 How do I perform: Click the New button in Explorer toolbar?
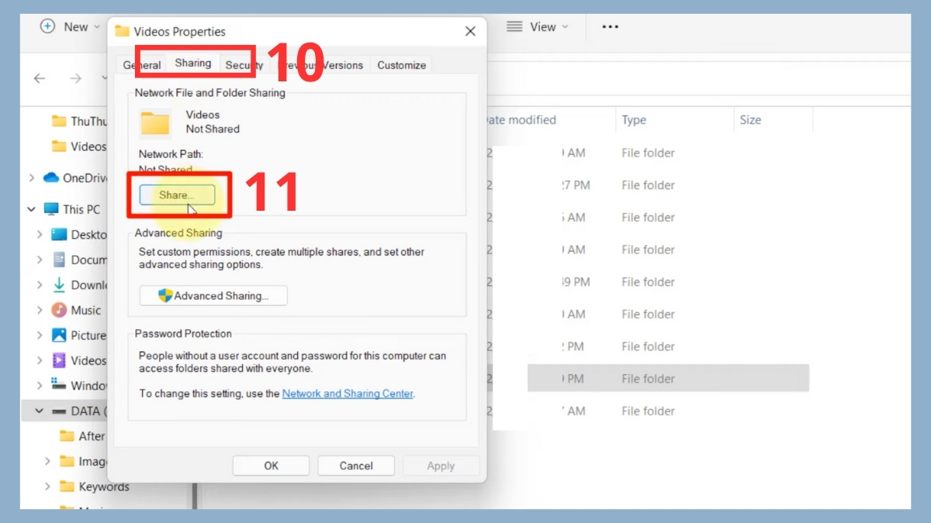(70, 26)
